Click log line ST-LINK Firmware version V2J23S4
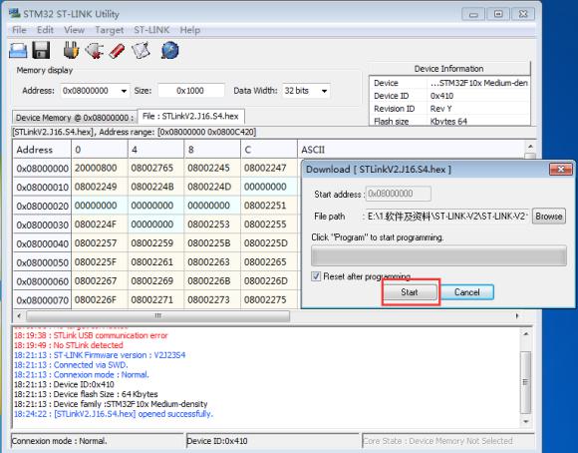This screenshot has width=578, height=453. pos(100,355)
